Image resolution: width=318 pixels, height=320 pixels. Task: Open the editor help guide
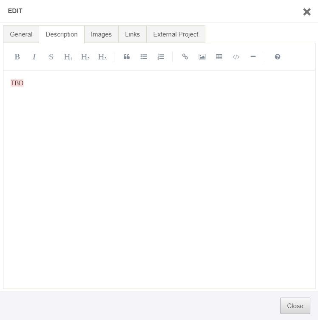click(x=278, y=57)
